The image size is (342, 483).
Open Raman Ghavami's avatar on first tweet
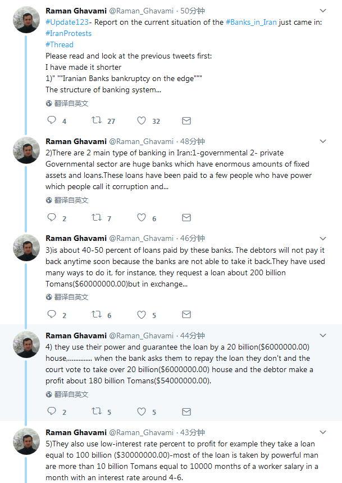tap(26, 20)
